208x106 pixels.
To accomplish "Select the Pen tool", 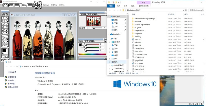I will pos(3,36).
